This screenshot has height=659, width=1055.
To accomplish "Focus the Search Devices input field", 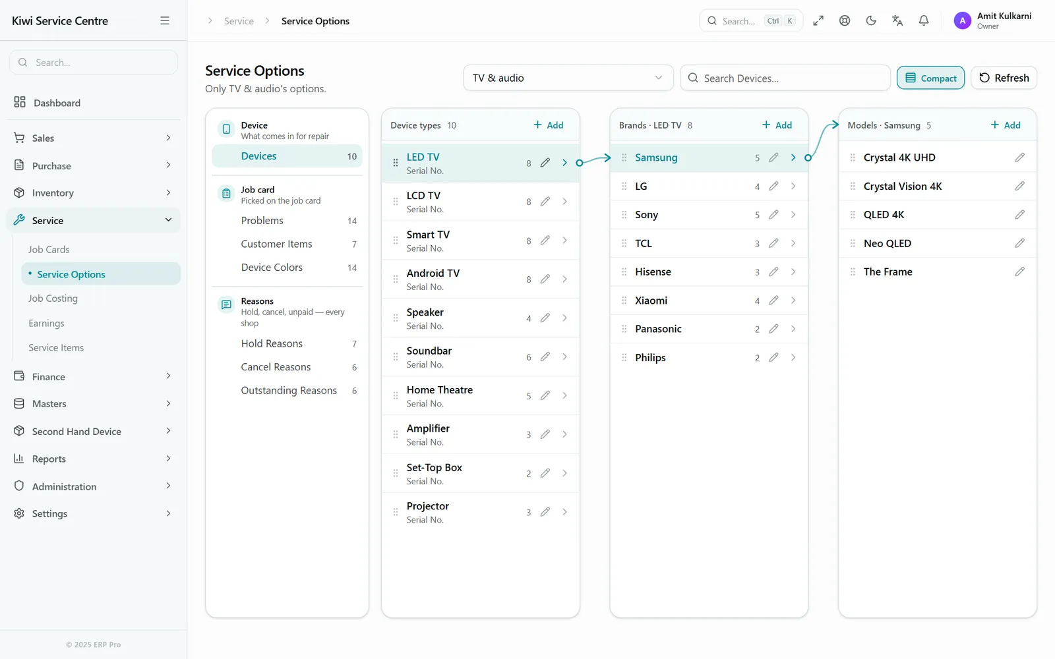I will 785,78.
